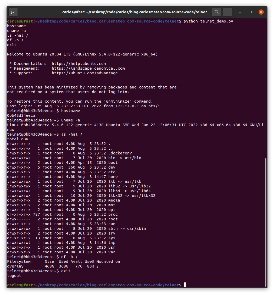Click the 'Mounted on' column header
Image resolution: width=274 pixels, height=295 pixels.
(x=108, y=261)
